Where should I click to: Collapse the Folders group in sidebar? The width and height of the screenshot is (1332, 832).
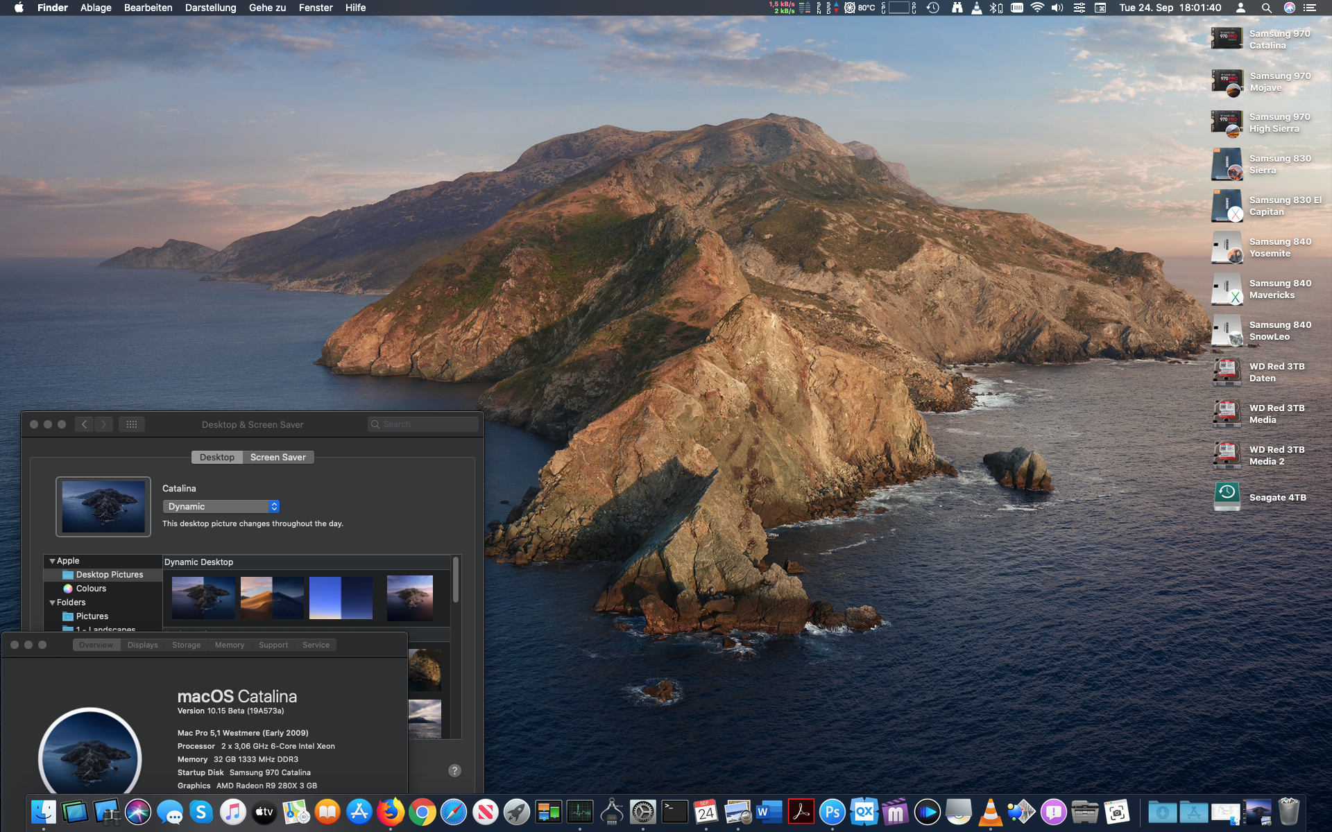[x=52, y=603]
